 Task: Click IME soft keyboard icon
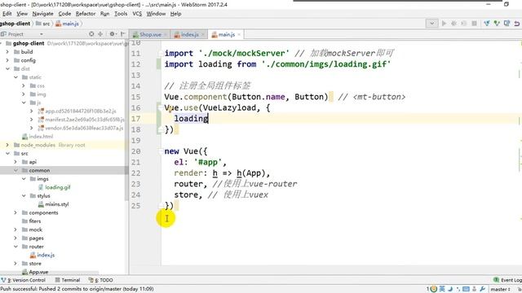click(466, 289)
